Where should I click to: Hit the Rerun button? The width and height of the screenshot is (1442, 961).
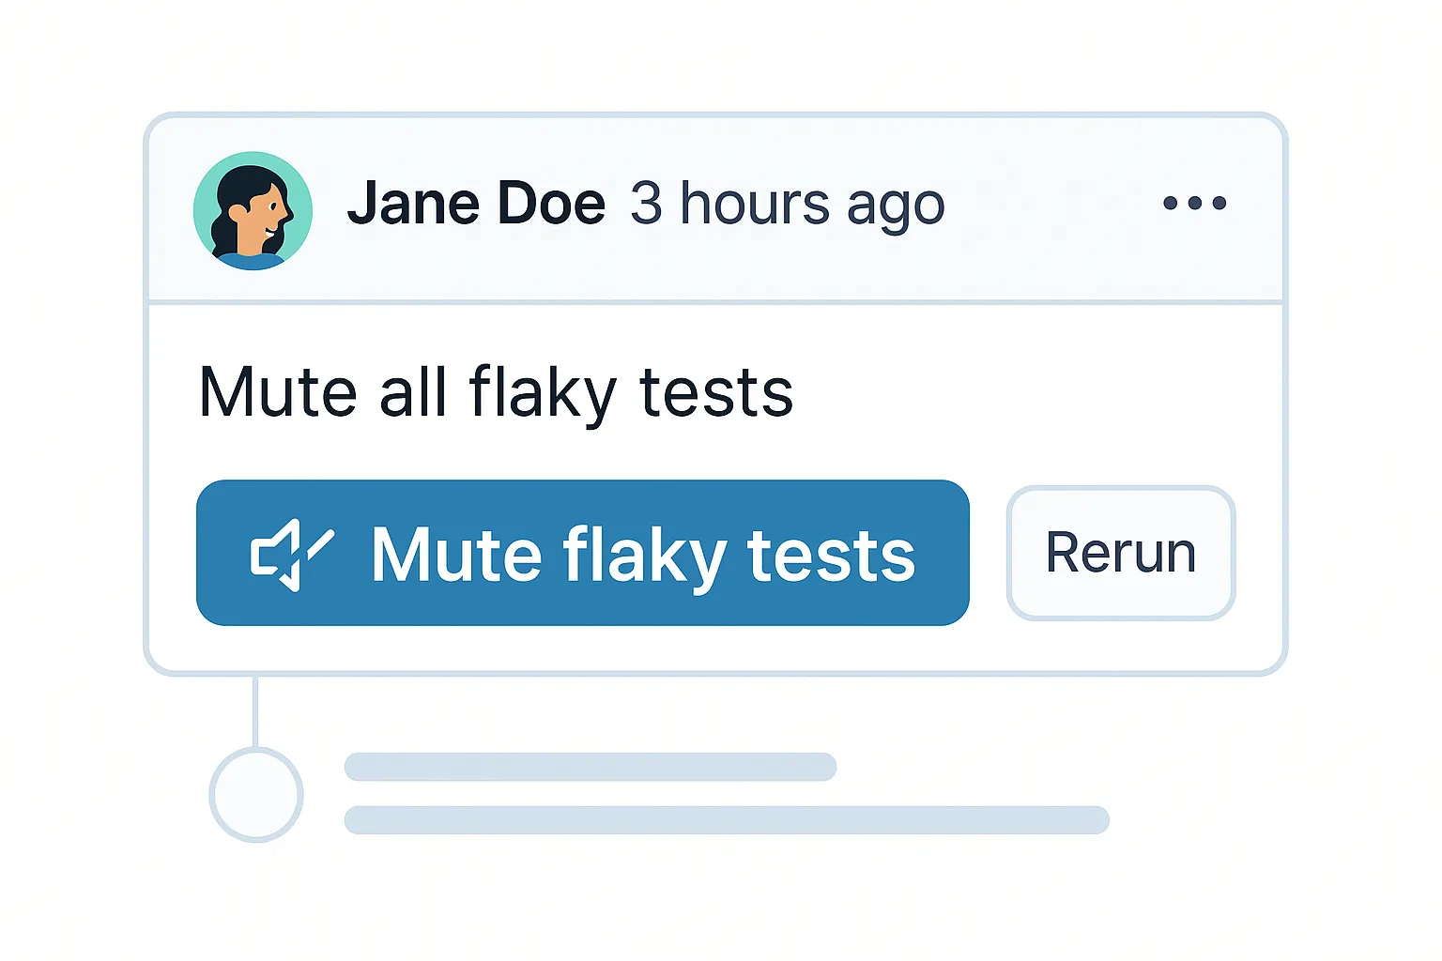[x=1120, y=553]
